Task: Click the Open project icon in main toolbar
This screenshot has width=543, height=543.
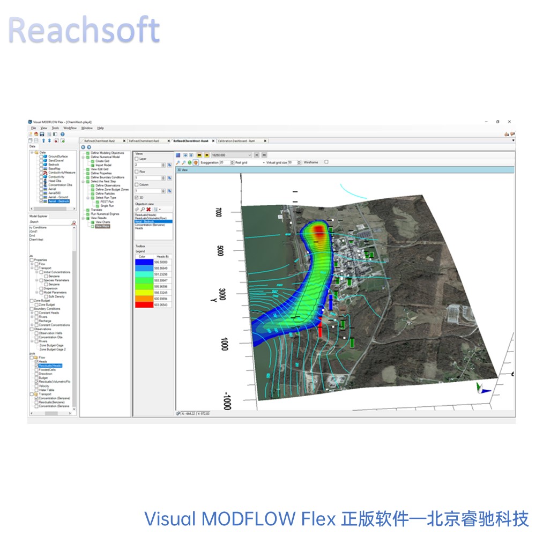Action: point(36,134)
